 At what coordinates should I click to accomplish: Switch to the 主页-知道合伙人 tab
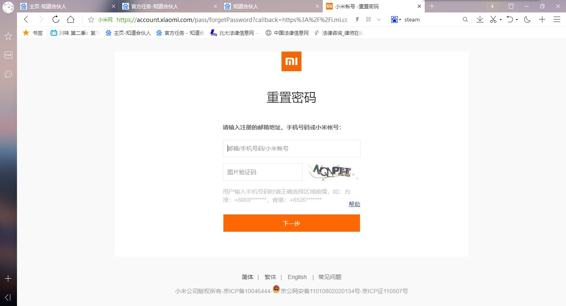66,6
